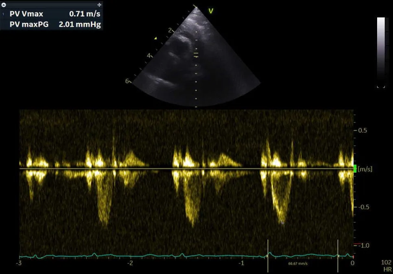Click the -3 time axis label
The height and width of the screenshot is (274, 393).
coord(19,263)
